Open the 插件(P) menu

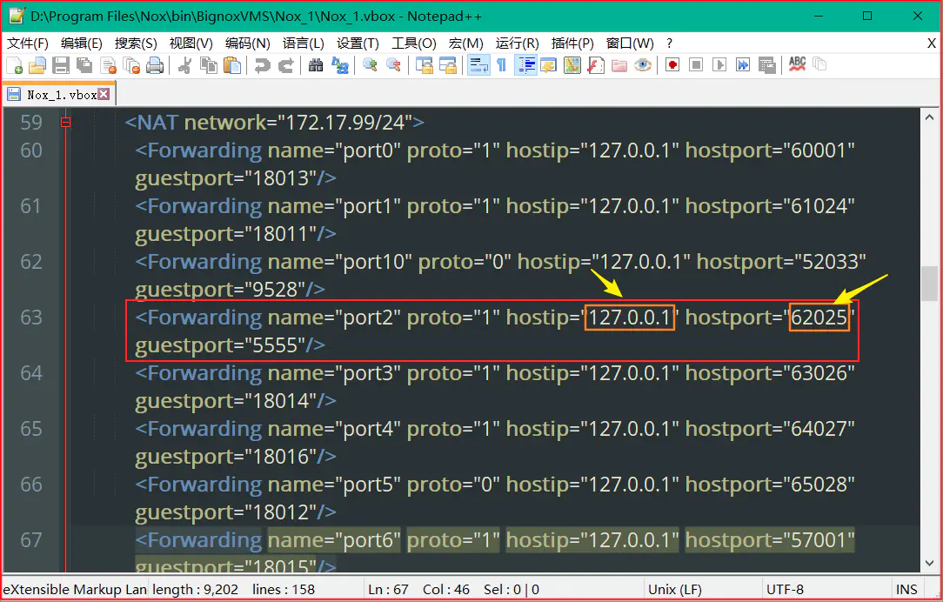pos(572,43)
